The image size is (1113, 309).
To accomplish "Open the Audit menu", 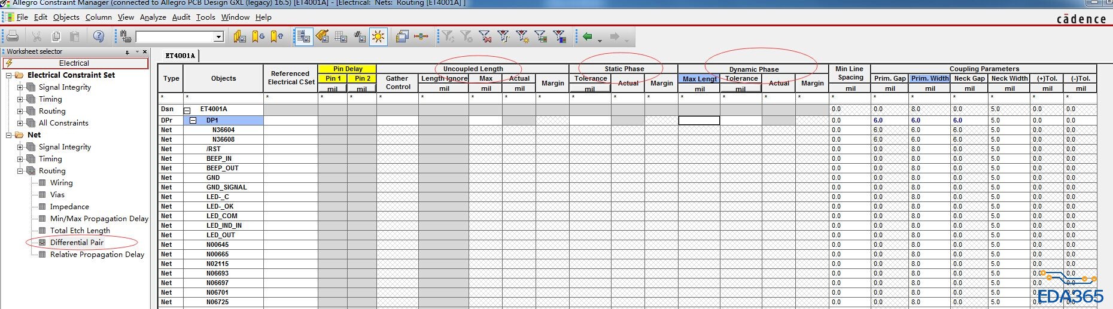I will pyautogui.click(x=181, y=17).
